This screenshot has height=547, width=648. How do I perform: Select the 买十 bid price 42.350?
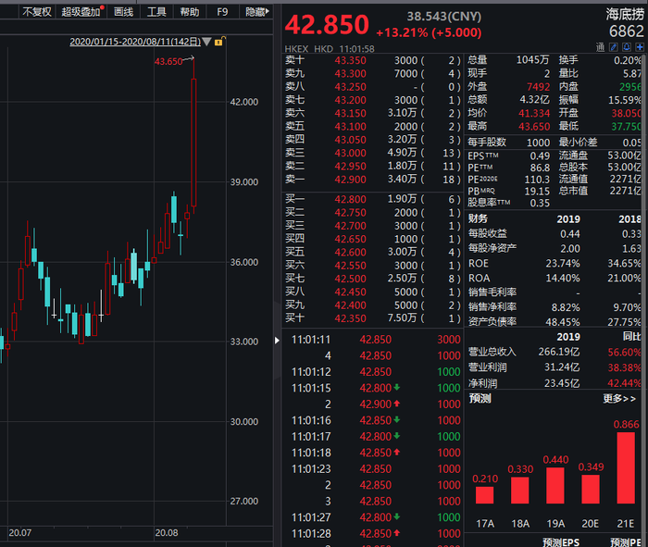coord(351,318)
